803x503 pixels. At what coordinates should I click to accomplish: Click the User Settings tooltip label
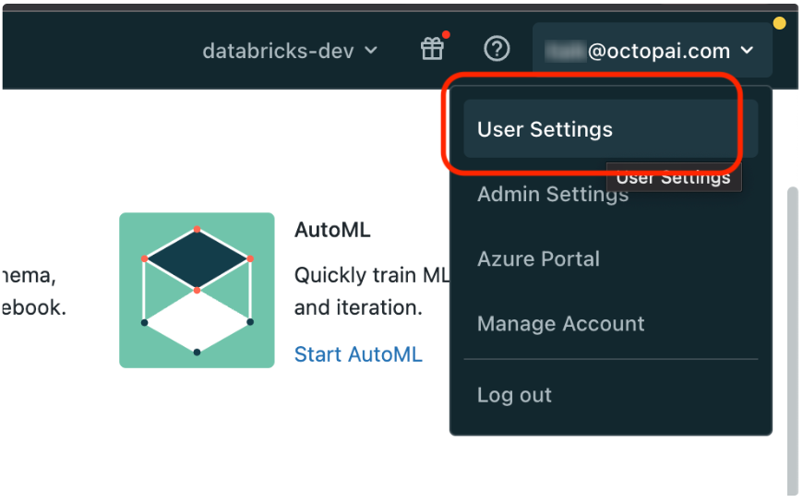pyautogui.click(x=674, y=178)
